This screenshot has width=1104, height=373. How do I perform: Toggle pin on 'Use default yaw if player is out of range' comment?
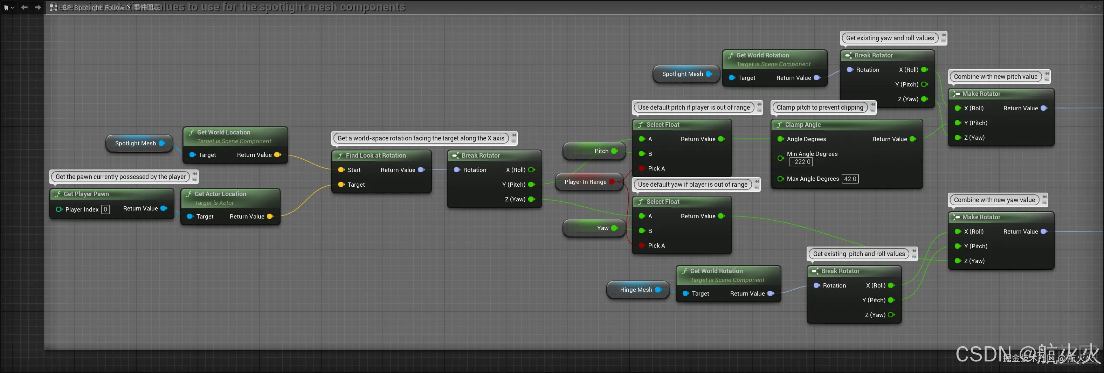pyautogui.click(x=757, y=181)
